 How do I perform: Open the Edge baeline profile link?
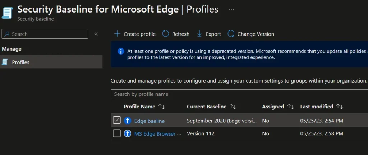point(149,121)
